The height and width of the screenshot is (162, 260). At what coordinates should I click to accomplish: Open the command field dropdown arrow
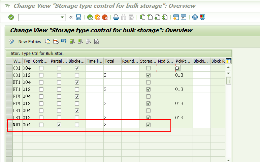tap(62, 17)
